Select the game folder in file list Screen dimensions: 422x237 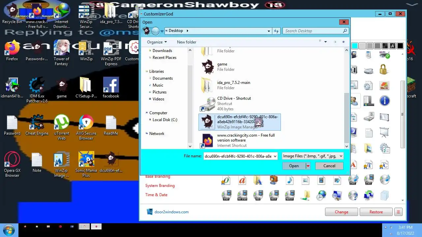[240, 67]
